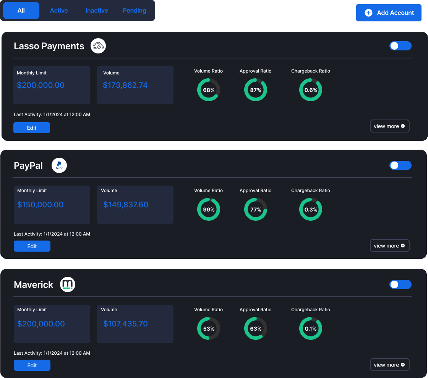Click Volume Ratio label on Lasso Payments card
Viewport: 428px width, 378px height.
coord(208,71)
